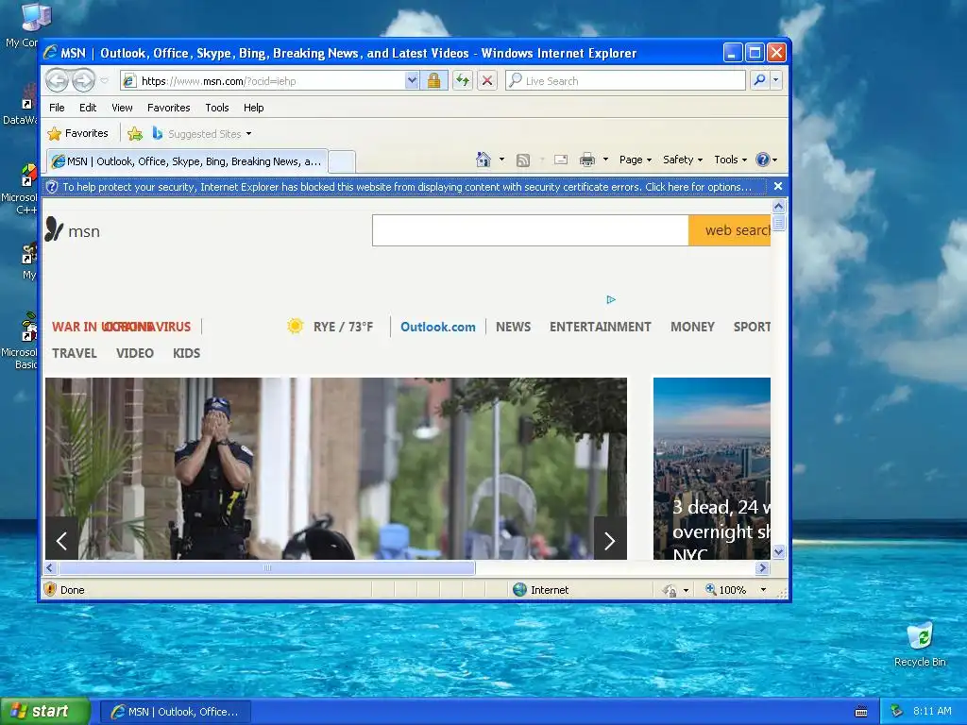Click next slide arrow on carousel
The height and width of the screenshot is (725, 967).
(610, 541)
